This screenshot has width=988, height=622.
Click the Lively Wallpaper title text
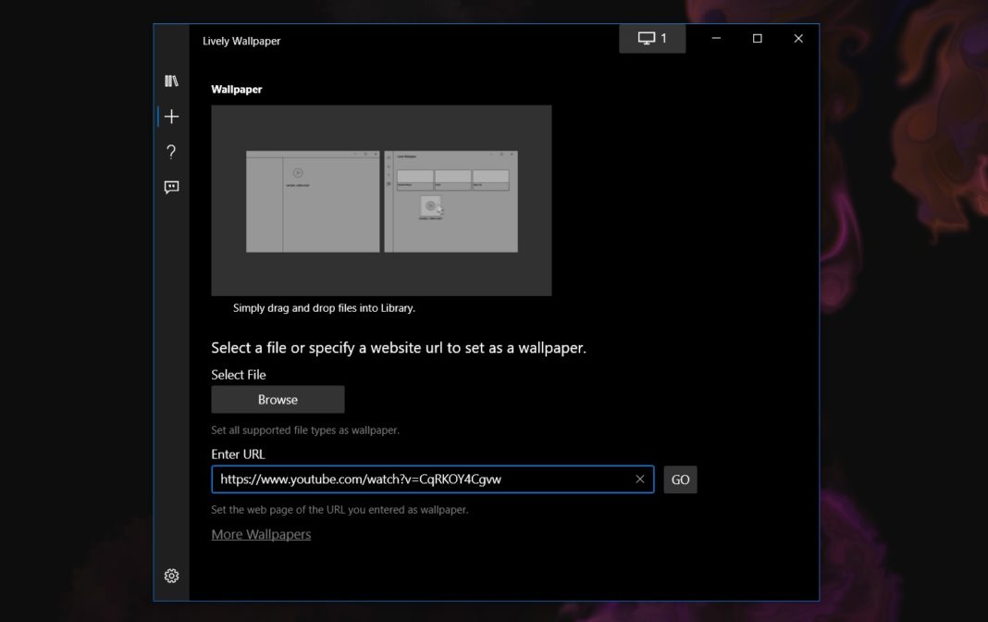point(243,41)
